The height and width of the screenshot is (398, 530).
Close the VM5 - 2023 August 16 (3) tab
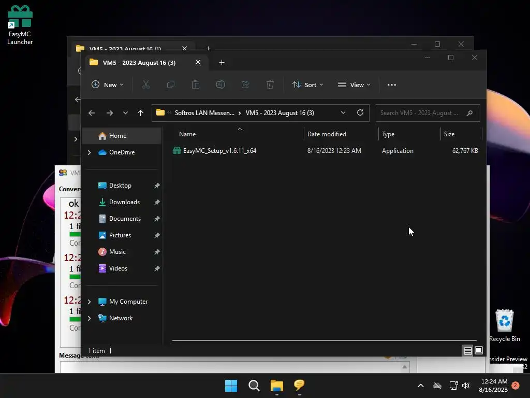click(198, 62)
